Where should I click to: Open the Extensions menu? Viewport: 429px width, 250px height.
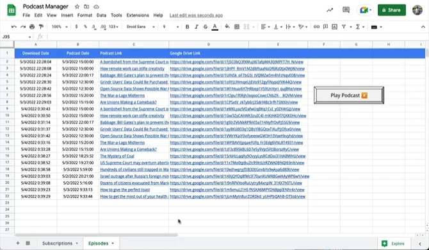[x=138, y=15]
